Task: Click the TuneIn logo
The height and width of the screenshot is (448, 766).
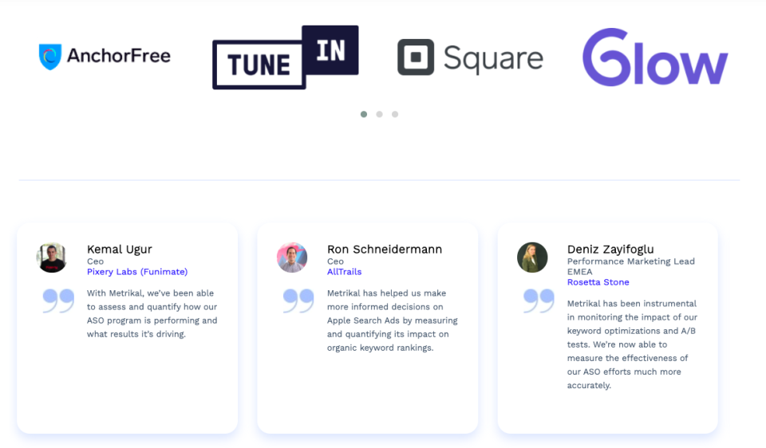Action: point(286,57)
